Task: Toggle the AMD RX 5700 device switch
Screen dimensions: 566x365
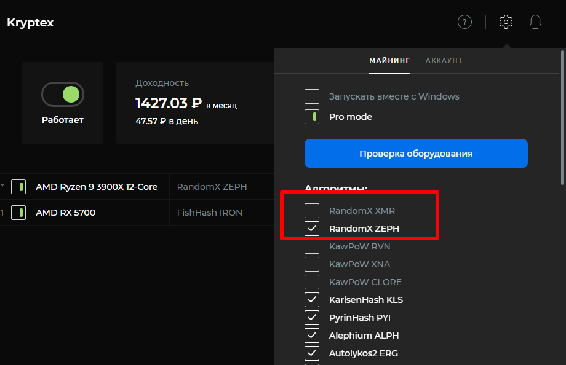Action: [18, 213]
